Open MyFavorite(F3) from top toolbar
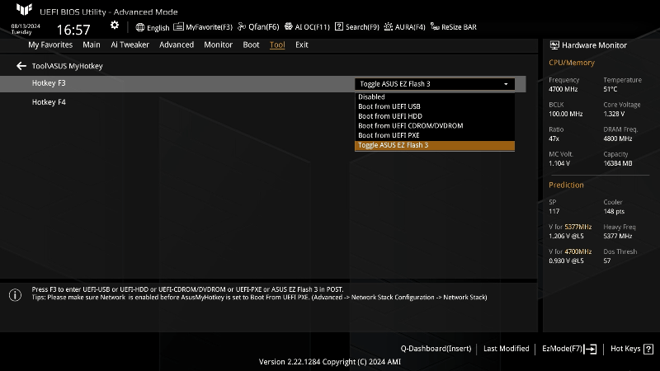This screenshot has height=371, width=660. coord(203,27)
